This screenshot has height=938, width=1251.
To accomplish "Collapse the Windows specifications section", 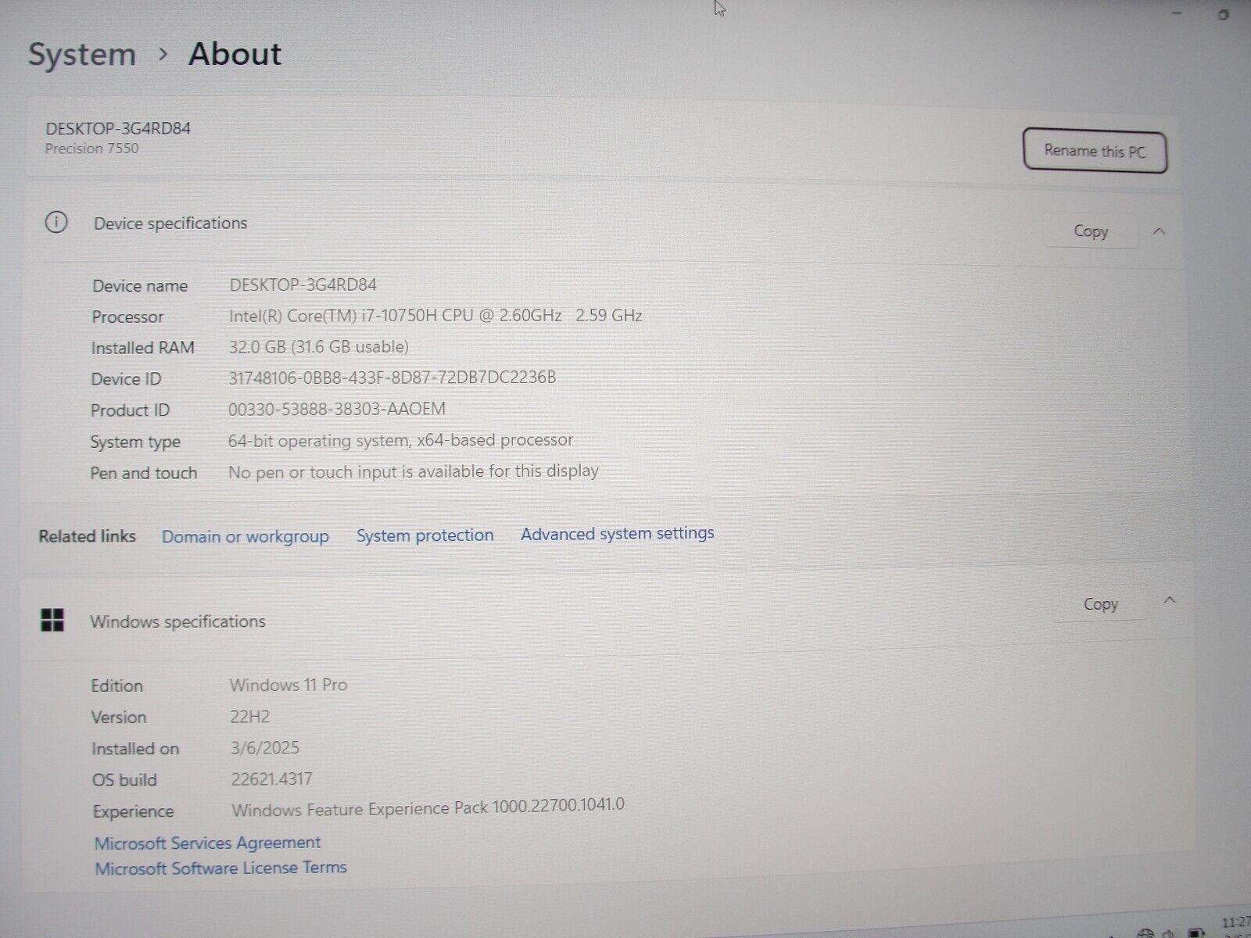I will [1170, 600].
